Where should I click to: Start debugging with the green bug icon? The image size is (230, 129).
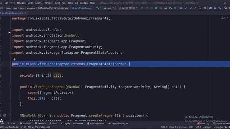(156, 8)
